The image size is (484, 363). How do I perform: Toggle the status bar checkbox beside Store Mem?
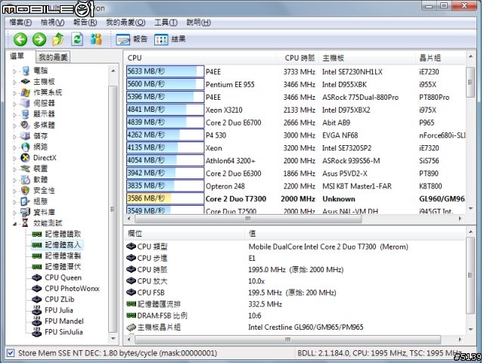11,353
